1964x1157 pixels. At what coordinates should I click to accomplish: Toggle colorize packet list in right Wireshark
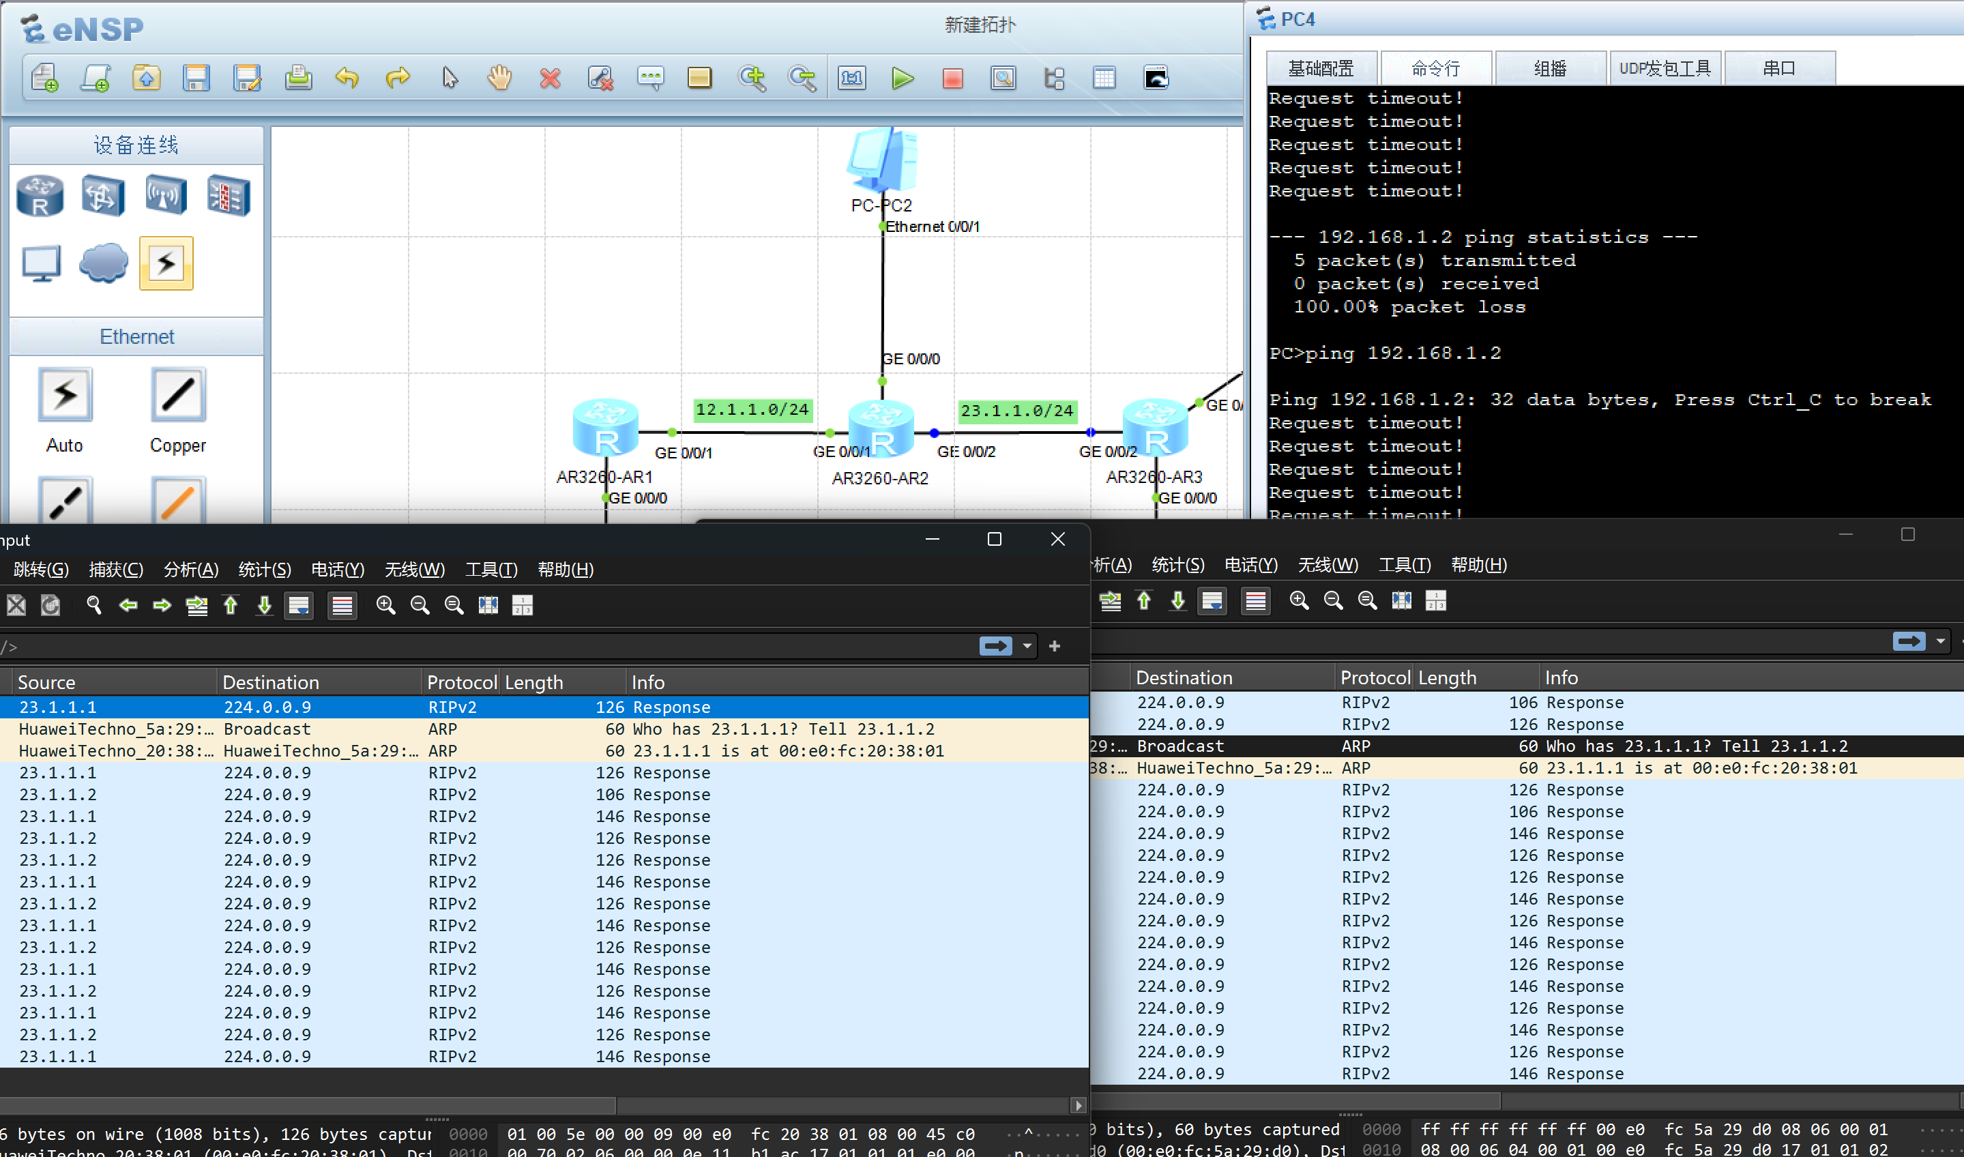pyautogui.click(x=1255, y=601)
